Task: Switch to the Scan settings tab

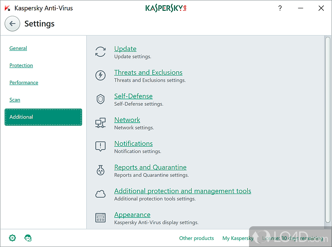Action: pos(15,99)
